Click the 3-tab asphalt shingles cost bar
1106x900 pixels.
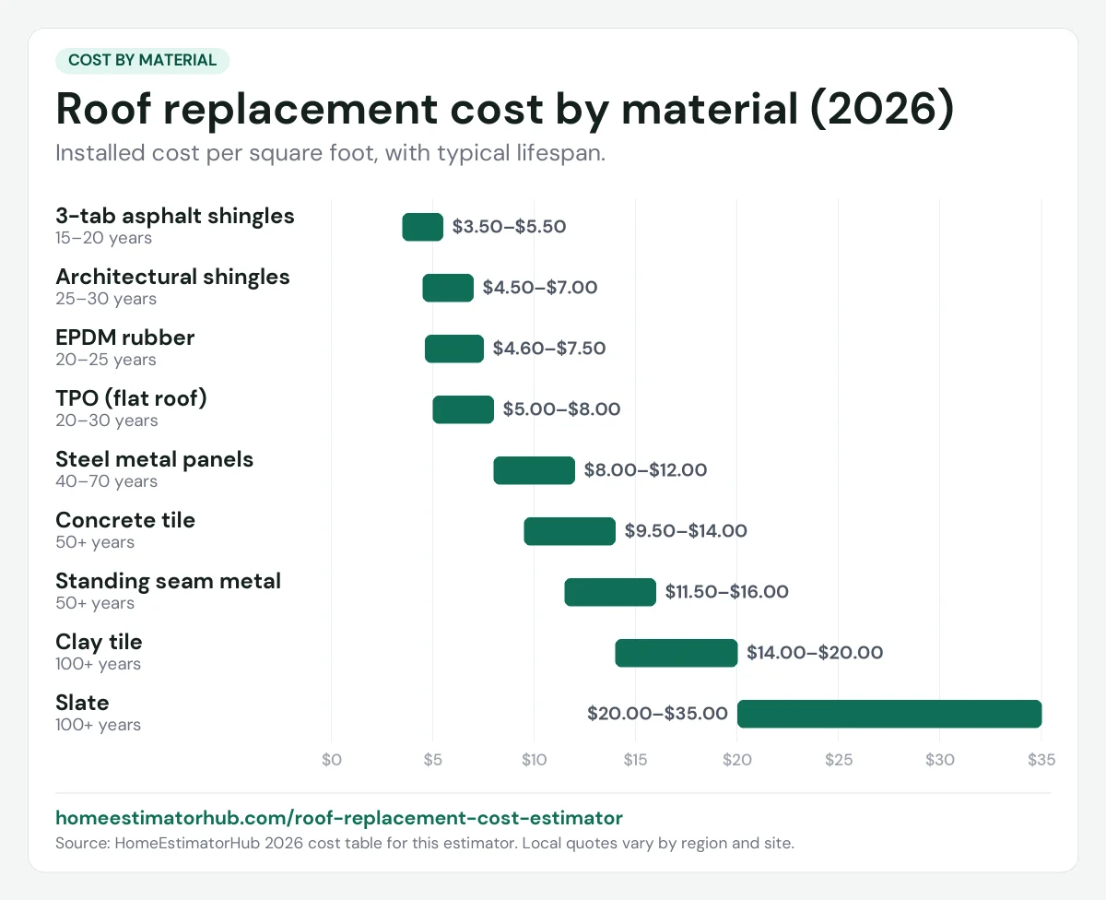[x=423, y=227]
